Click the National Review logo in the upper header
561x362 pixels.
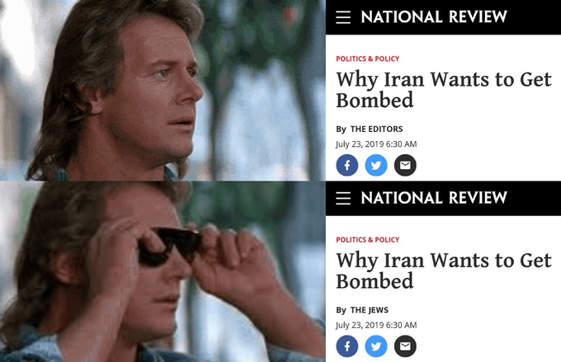tap(434, 16)
